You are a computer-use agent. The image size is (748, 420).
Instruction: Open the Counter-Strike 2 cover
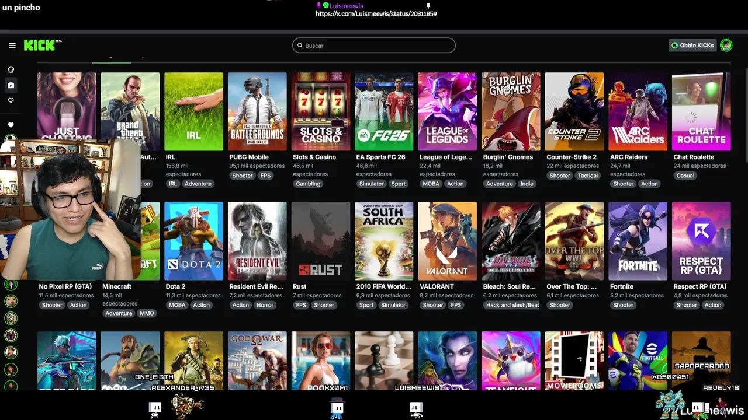574,111
